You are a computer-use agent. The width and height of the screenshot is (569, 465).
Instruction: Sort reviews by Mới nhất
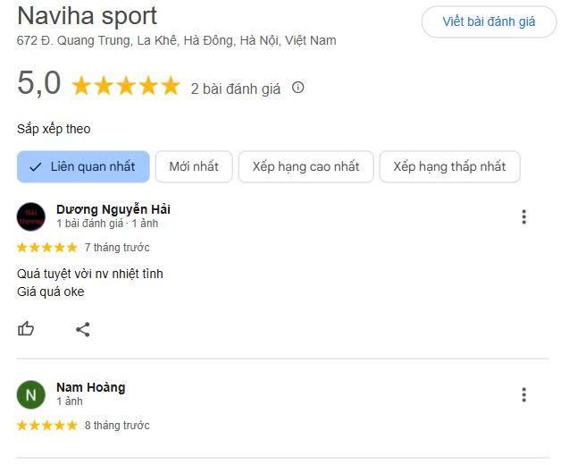click(x=194, y=166)
